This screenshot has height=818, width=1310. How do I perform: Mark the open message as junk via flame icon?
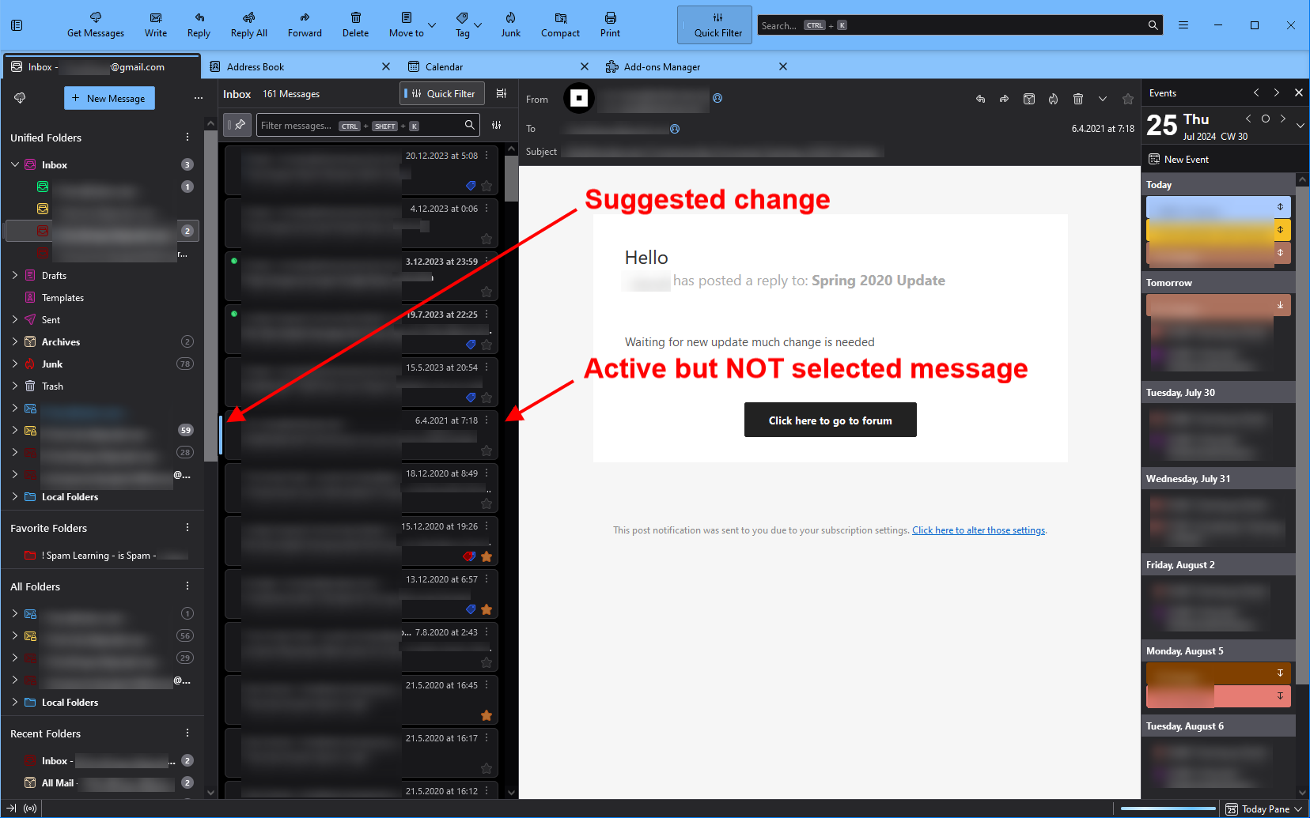click(1053, 99)
